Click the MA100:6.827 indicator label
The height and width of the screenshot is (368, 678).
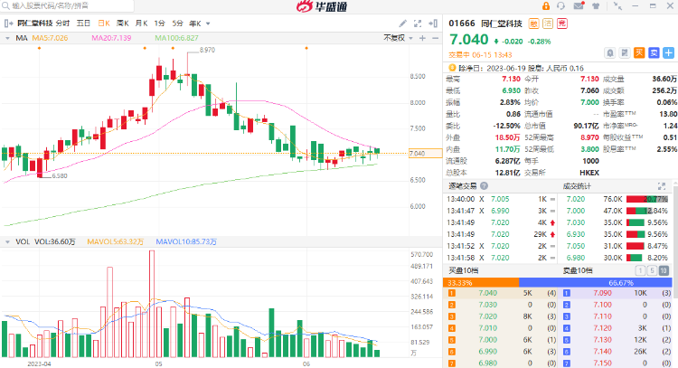tap(176, 38)
